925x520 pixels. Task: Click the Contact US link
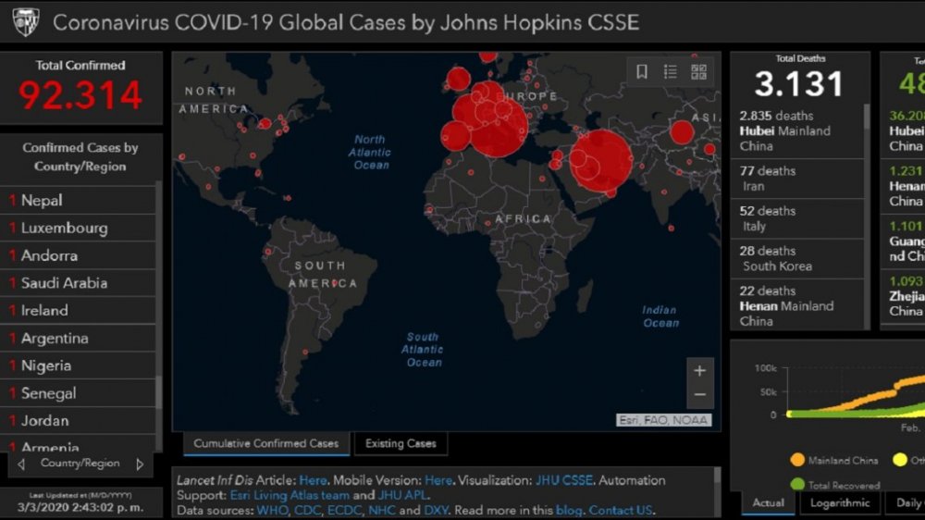(620, 510)
